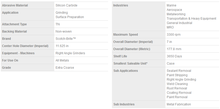The height and width of the screenshot is (109, 220).
Task: Click Surface Preparation in Application row
Action: 70,17
